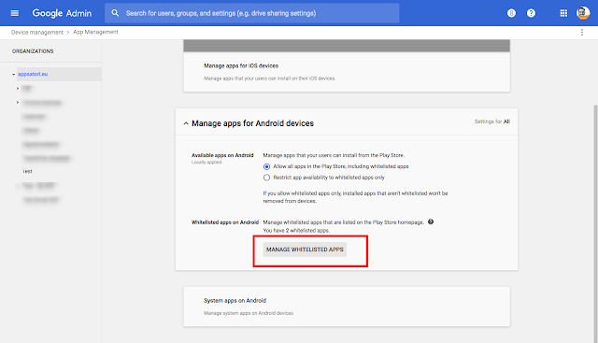This screenshot has height=343, width=598.
Task: Click 'Available apps on Android' label
Action: (222, 155)
